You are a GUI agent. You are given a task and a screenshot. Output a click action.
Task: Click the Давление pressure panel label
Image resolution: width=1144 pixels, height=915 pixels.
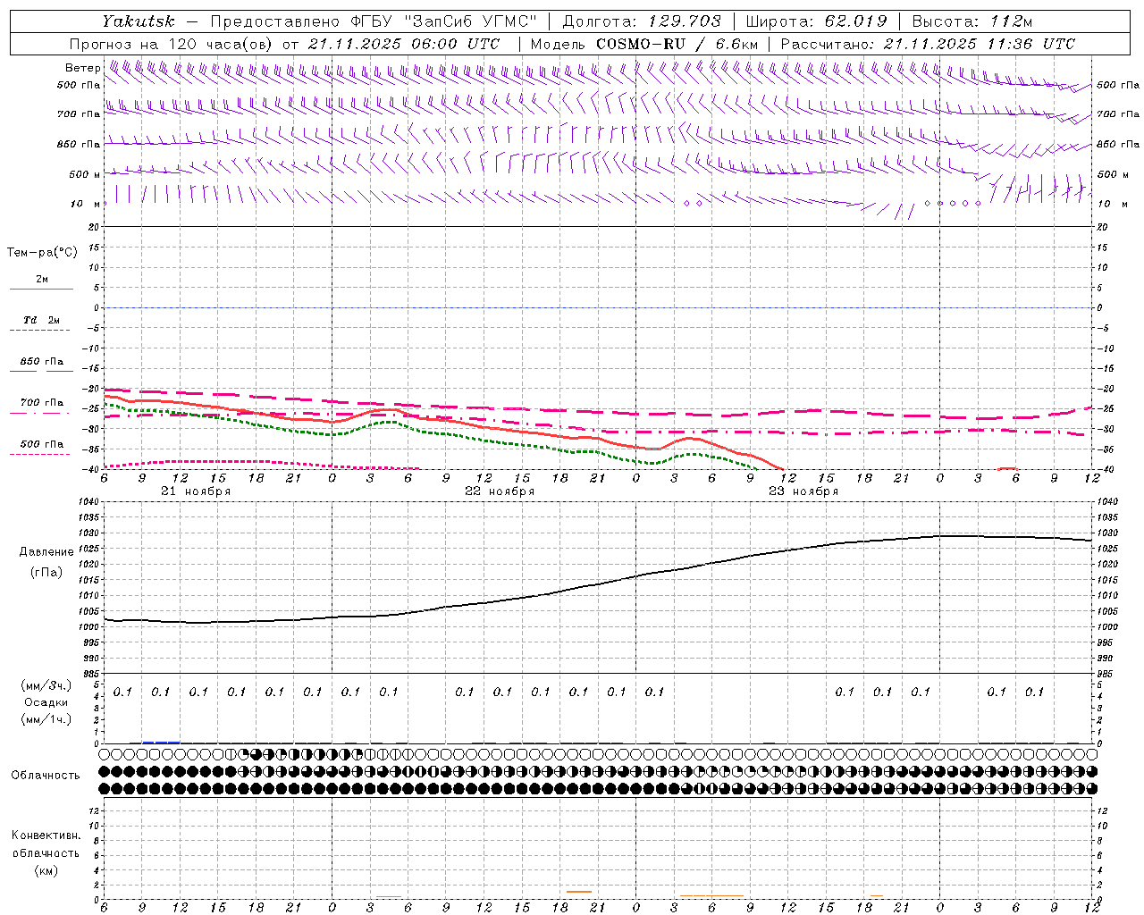(x=46, y=552)
